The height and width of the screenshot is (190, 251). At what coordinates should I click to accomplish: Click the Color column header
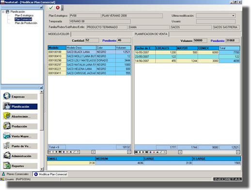(106, 48)
